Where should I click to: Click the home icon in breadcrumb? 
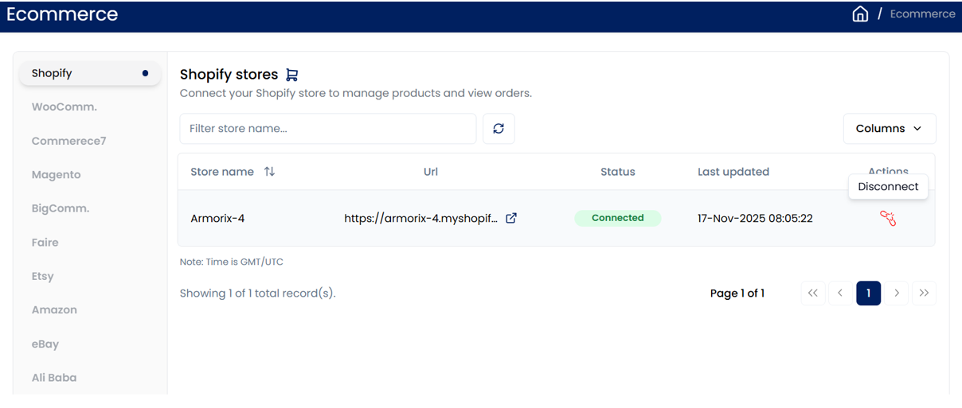860,14
